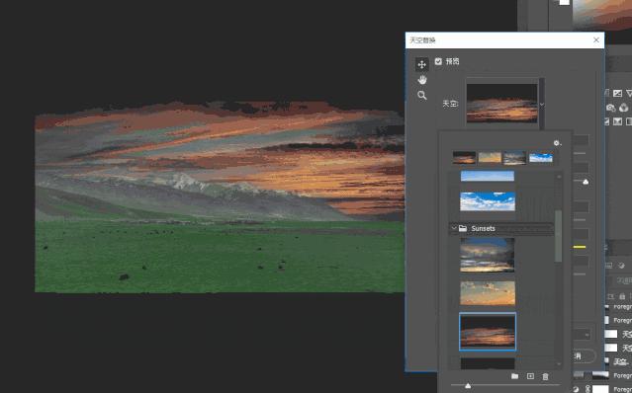The height and width of the screenshot is (393, 632).
Task: Collapse the Sunsets folder chevron
Action: pyautogui.click(x=454, y=228)
